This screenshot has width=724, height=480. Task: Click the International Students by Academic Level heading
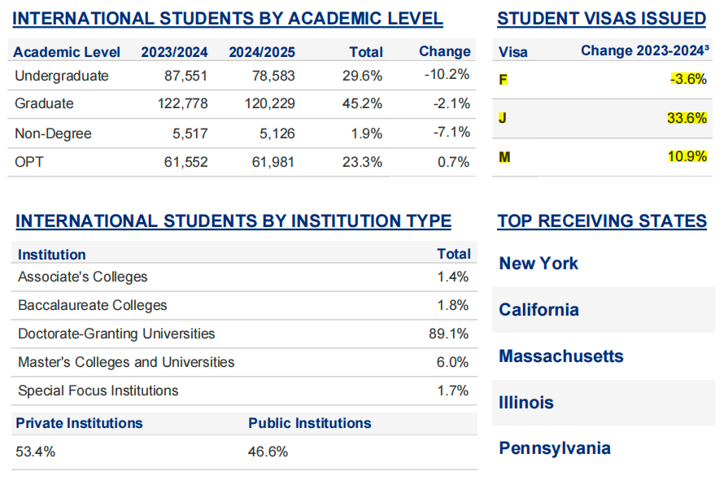229,19
